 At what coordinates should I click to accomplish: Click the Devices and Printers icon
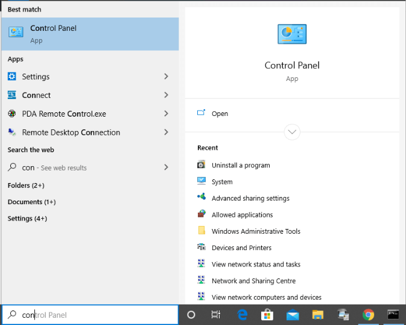click(x=201, y=247)
